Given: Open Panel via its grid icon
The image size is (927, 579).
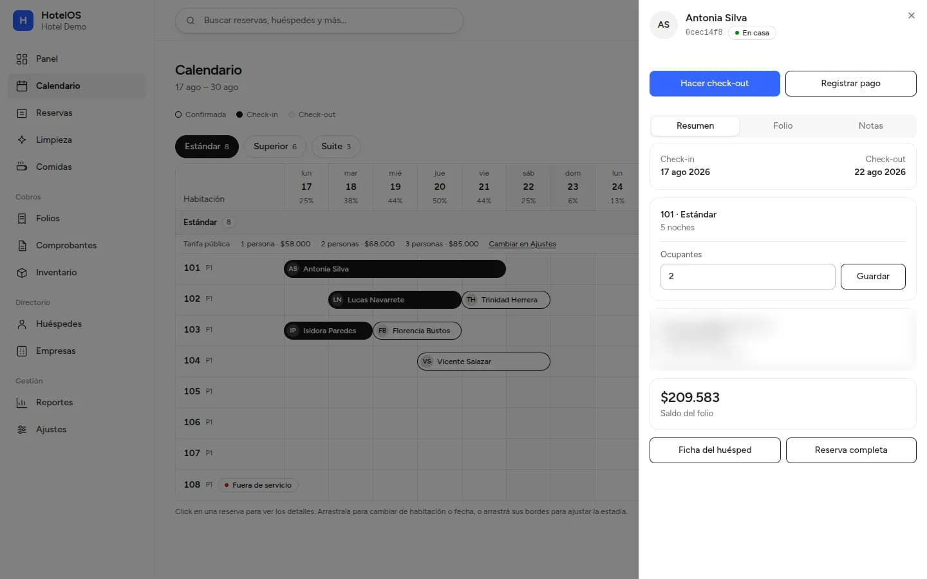Looking at the screenshot, I should tap(22, 59).
